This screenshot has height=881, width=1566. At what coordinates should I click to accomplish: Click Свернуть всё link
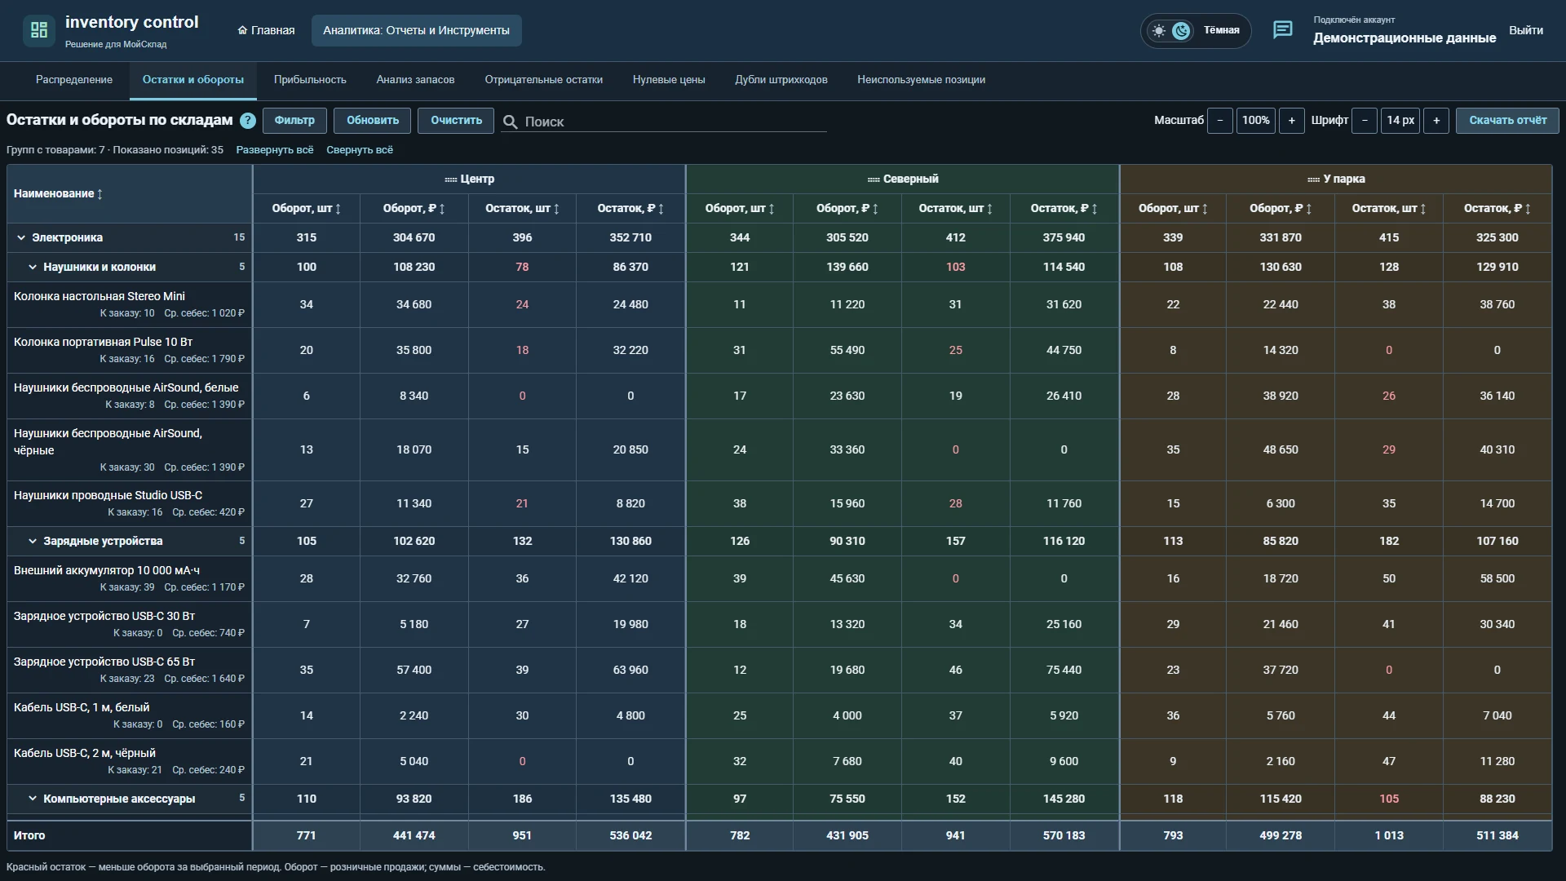click(360, 150)
